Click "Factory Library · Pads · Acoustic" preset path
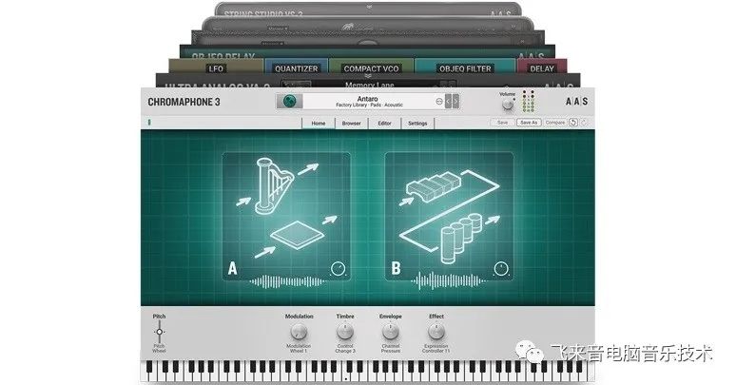Viewport: 736px width, 385px height. coord(369,106)
